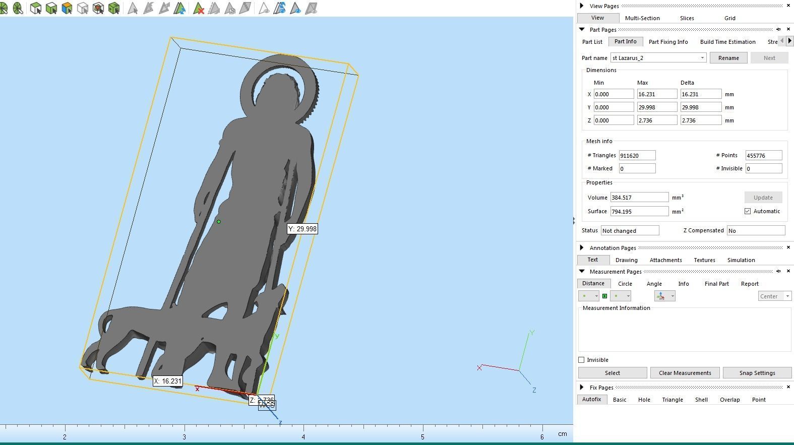Switch to the Overlap fix tab
This screenshot has height=445, width=794.
pyautogui.click(x=729, y=400)
